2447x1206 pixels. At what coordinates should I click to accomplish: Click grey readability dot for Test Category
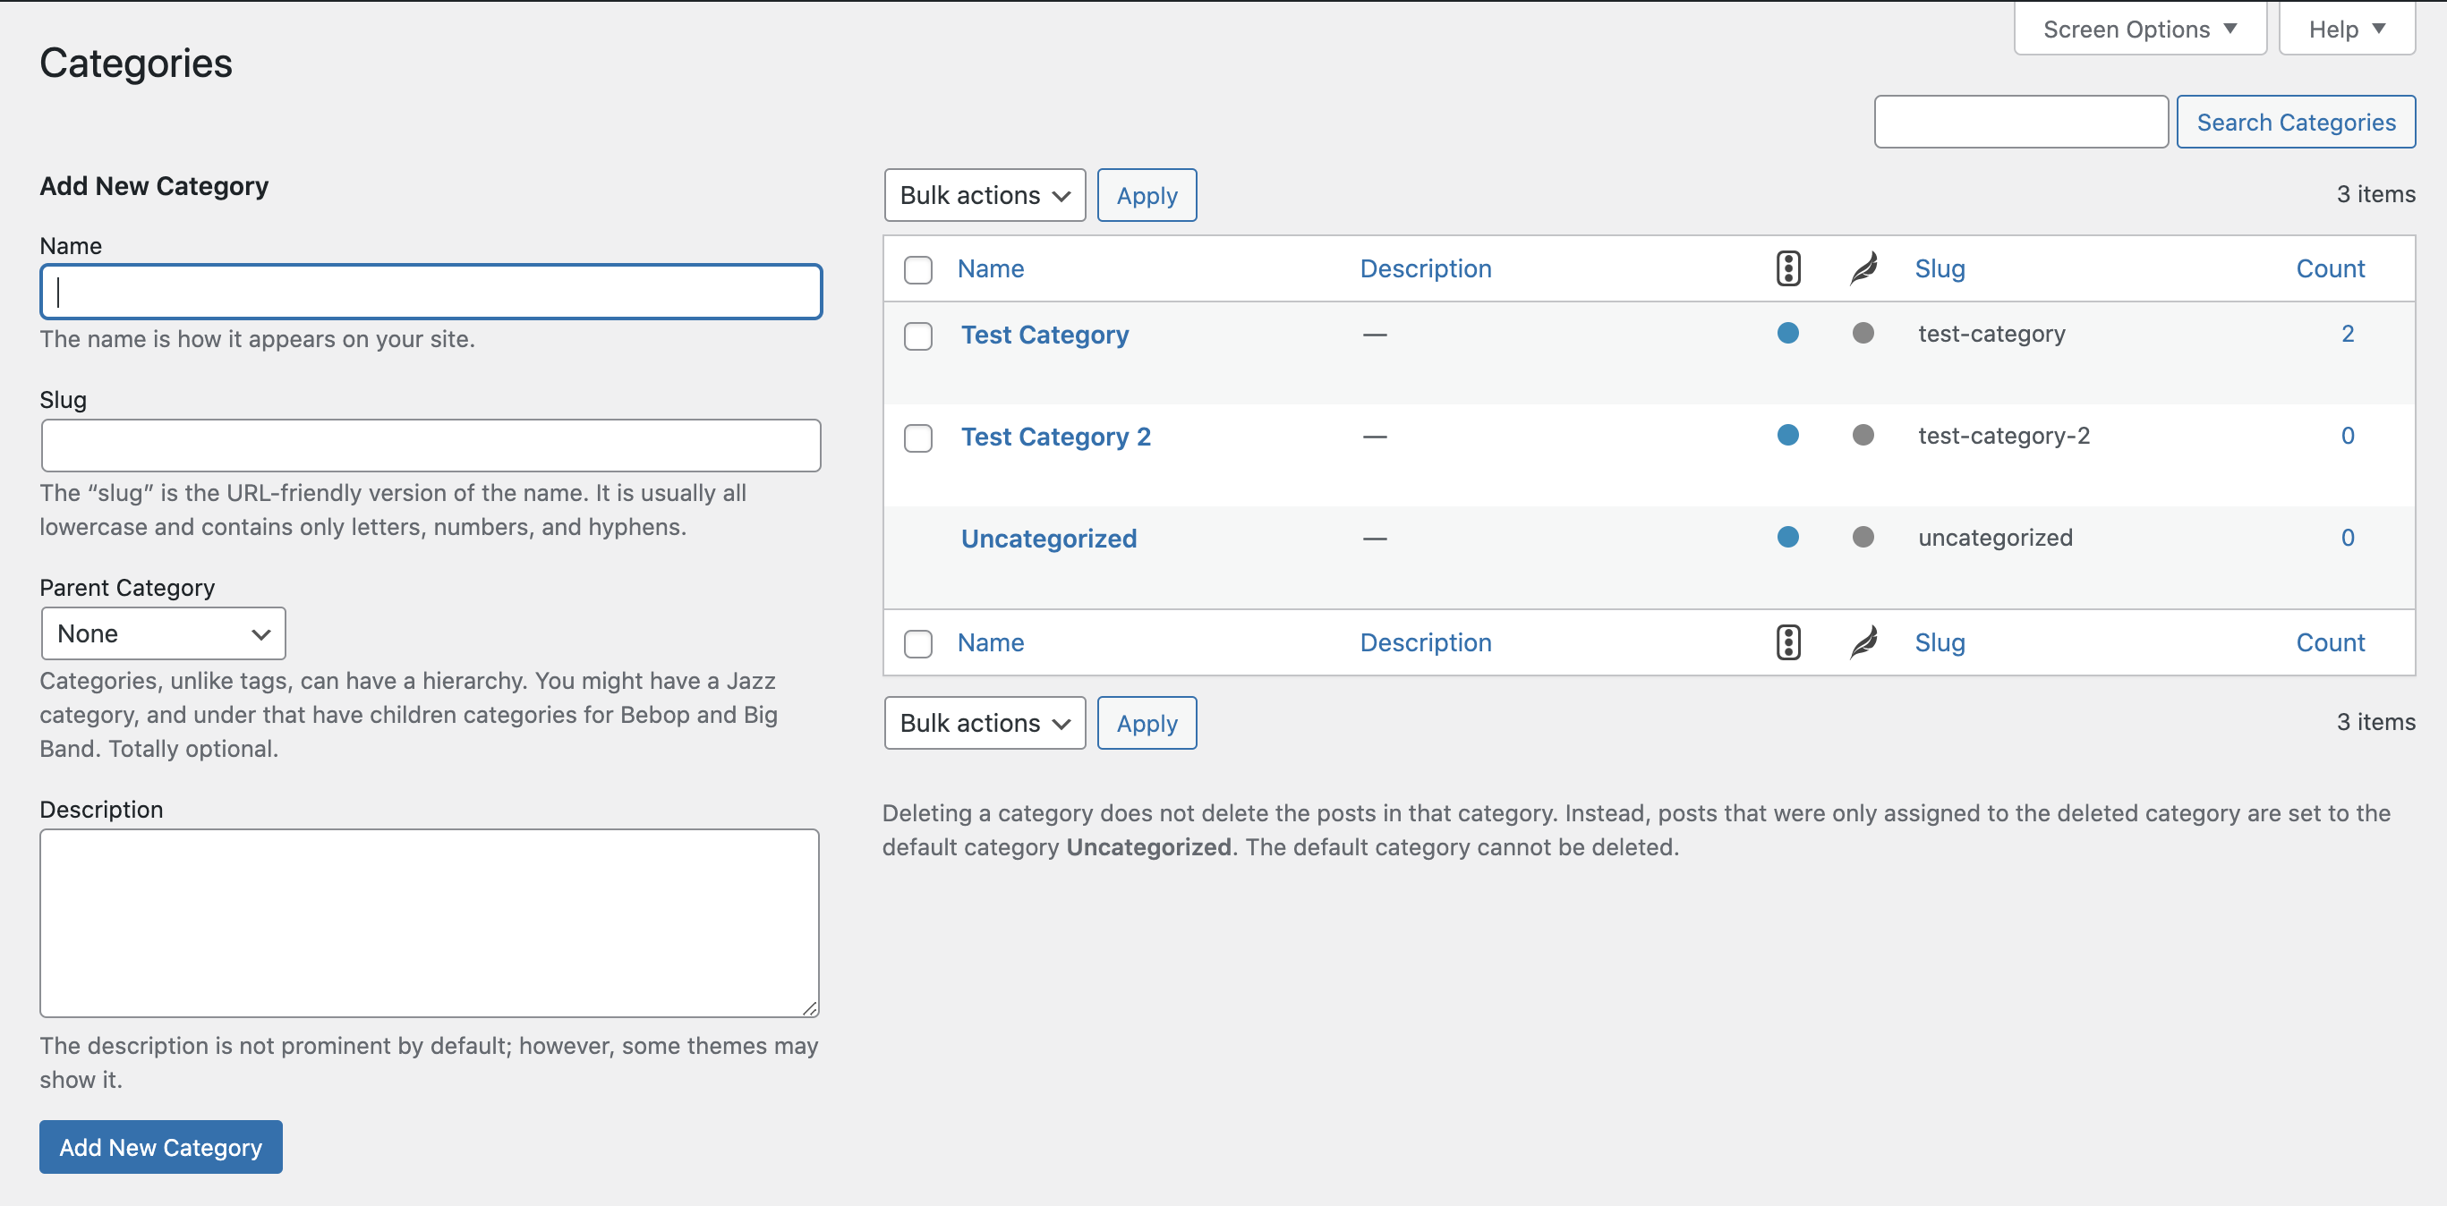(x=1863, y=334)
